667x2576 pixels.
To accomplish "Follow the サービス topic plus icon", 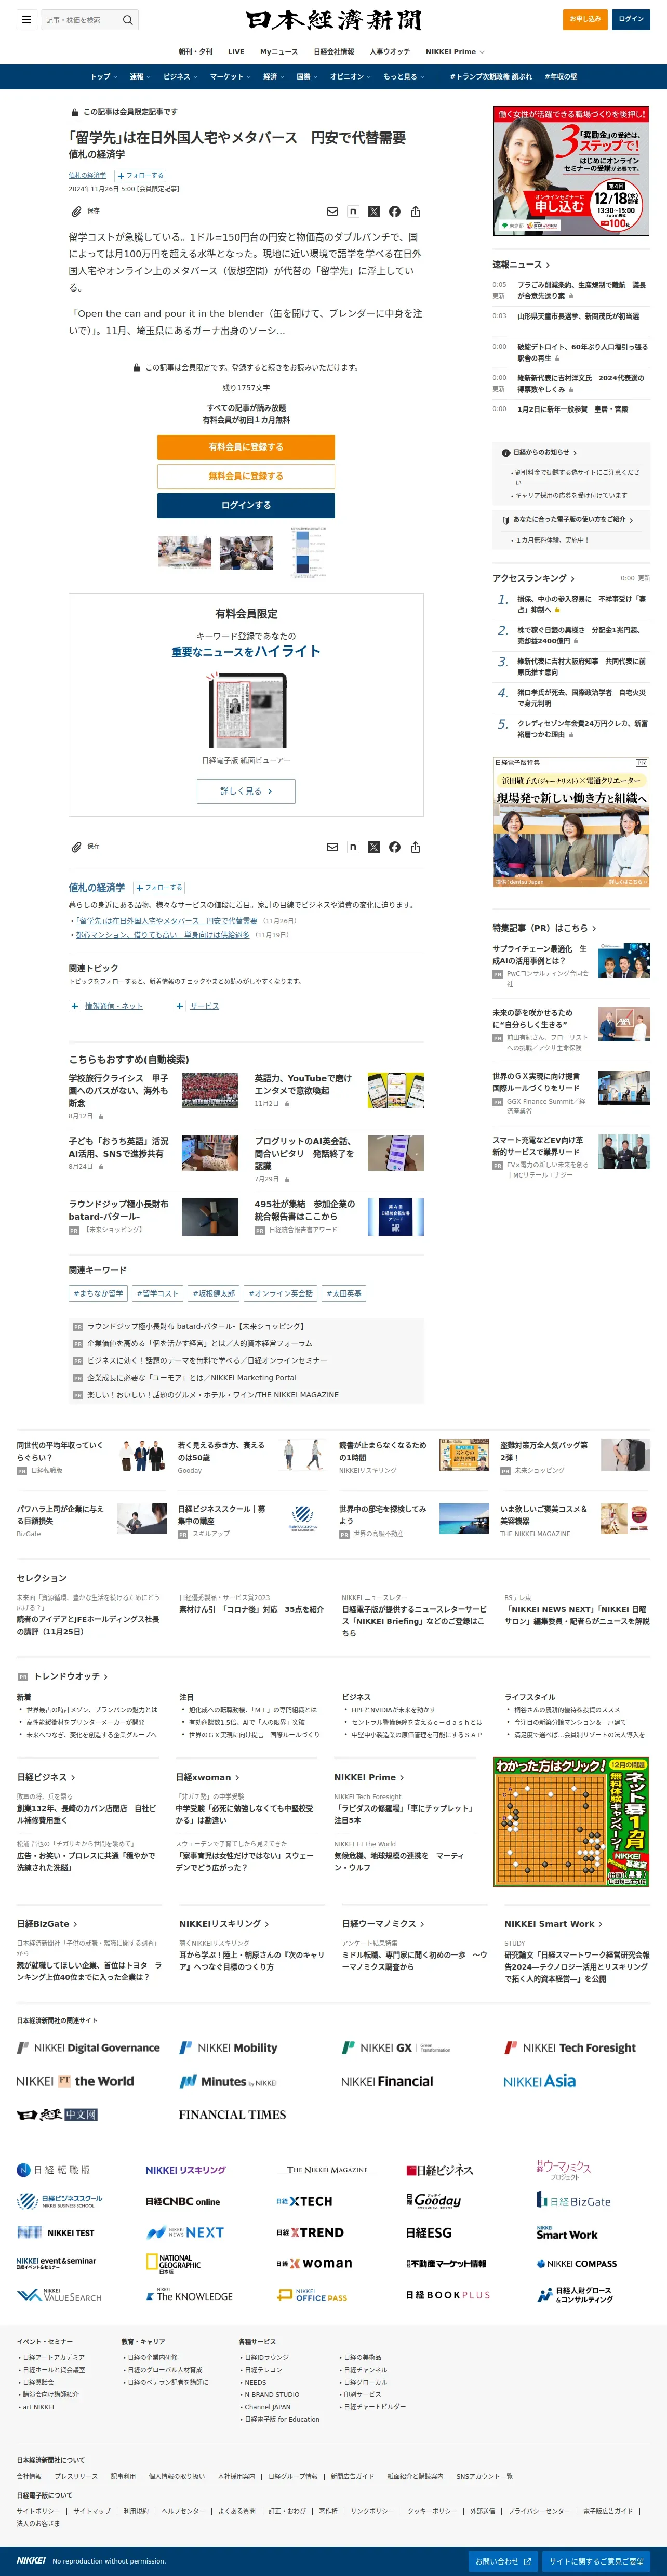I will click(180, 1006).
